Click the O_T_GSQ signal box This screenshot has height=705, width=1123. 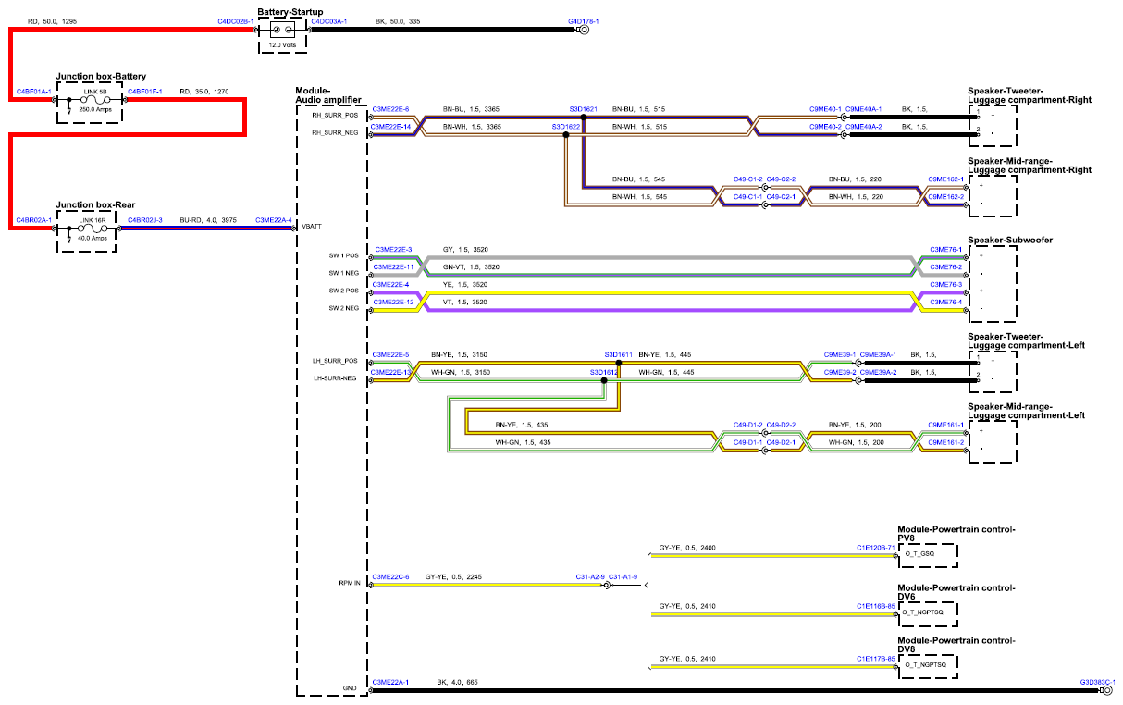pos(928,554)
